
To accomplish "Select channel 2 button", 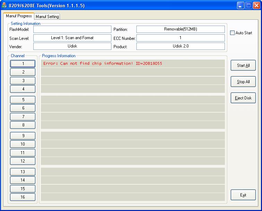I will 23,72.
